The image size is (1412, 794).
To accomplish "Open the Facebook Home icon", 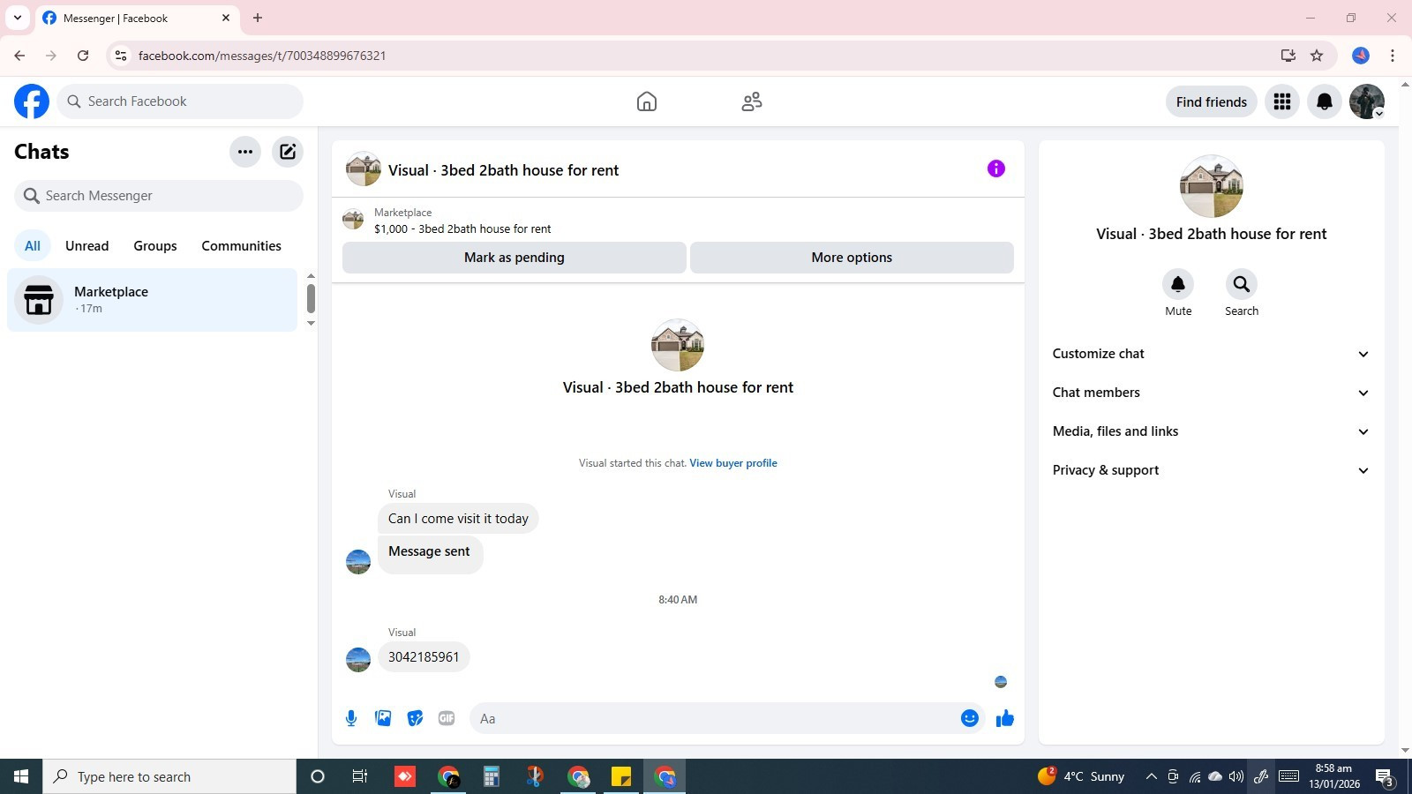I will click(x=647, y=101).
